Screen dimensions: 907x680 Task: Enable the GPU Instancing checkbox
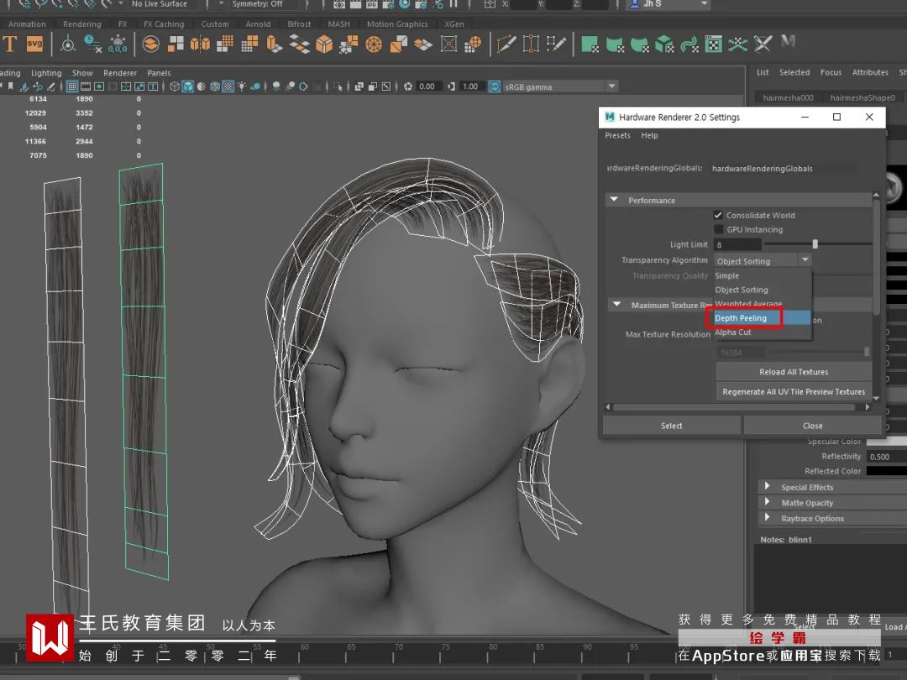coord(718,230)
